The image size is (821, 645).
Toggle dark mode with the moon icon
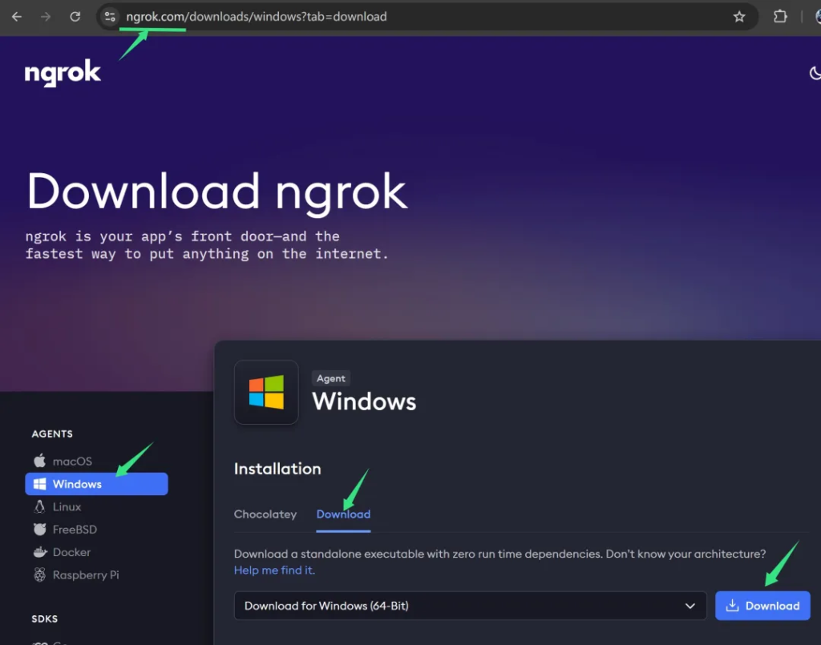(815, 73)
